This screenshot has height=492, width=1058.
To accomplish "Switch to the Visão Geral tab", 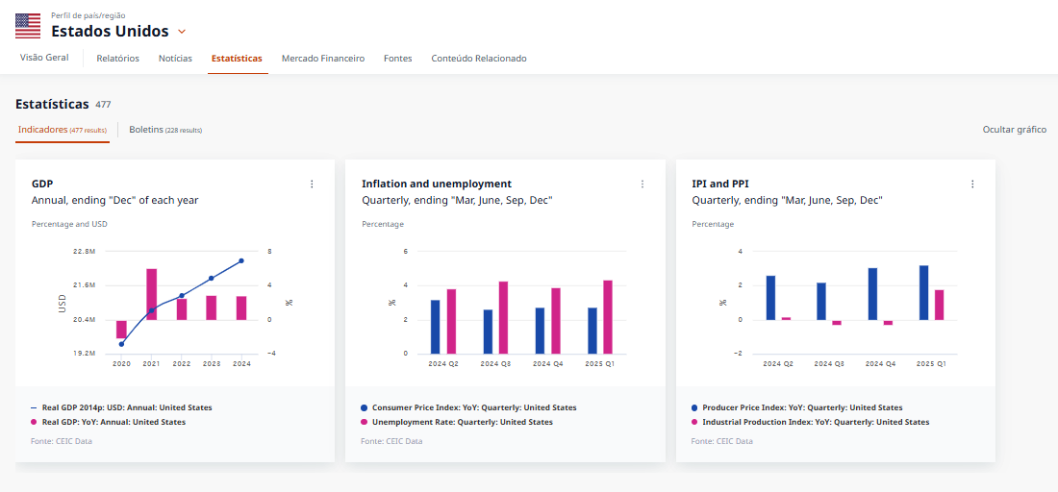I will point(44,58).
